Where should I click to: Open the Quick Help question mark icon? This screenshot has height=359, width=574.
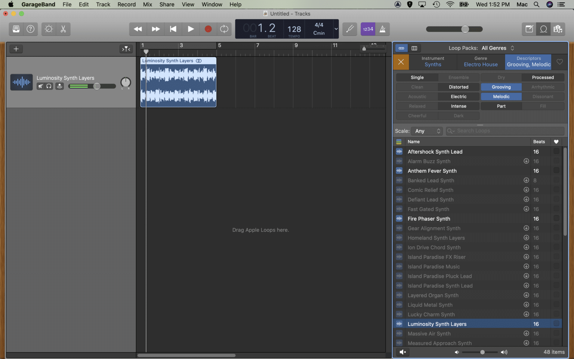coord(30,29)
